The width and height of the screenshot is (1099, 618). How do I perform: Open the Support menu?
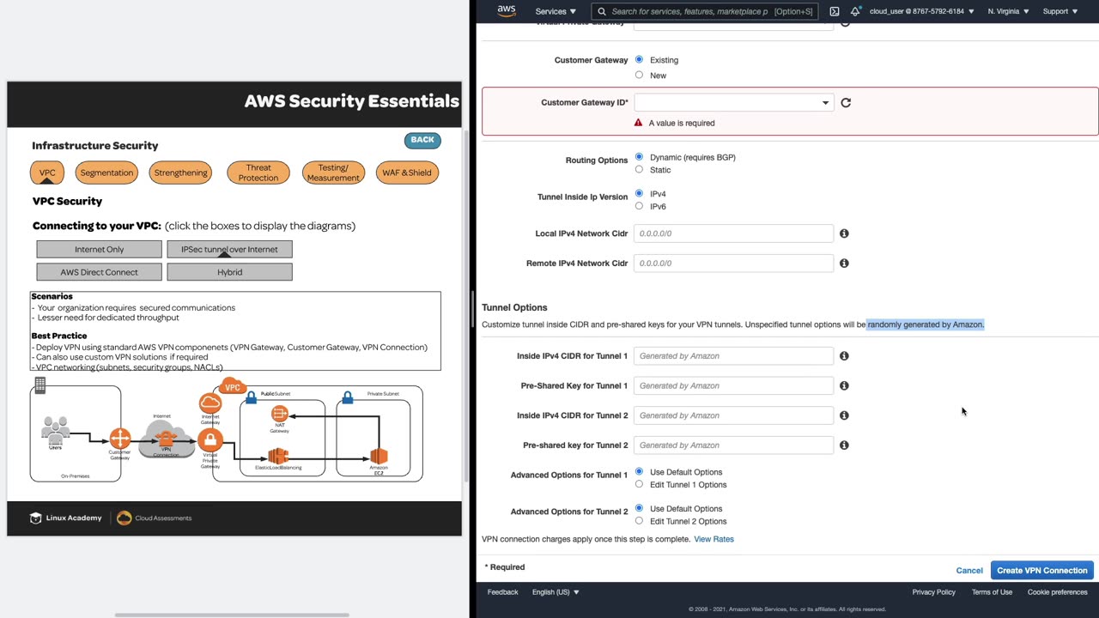click(x=1060, y=11)
